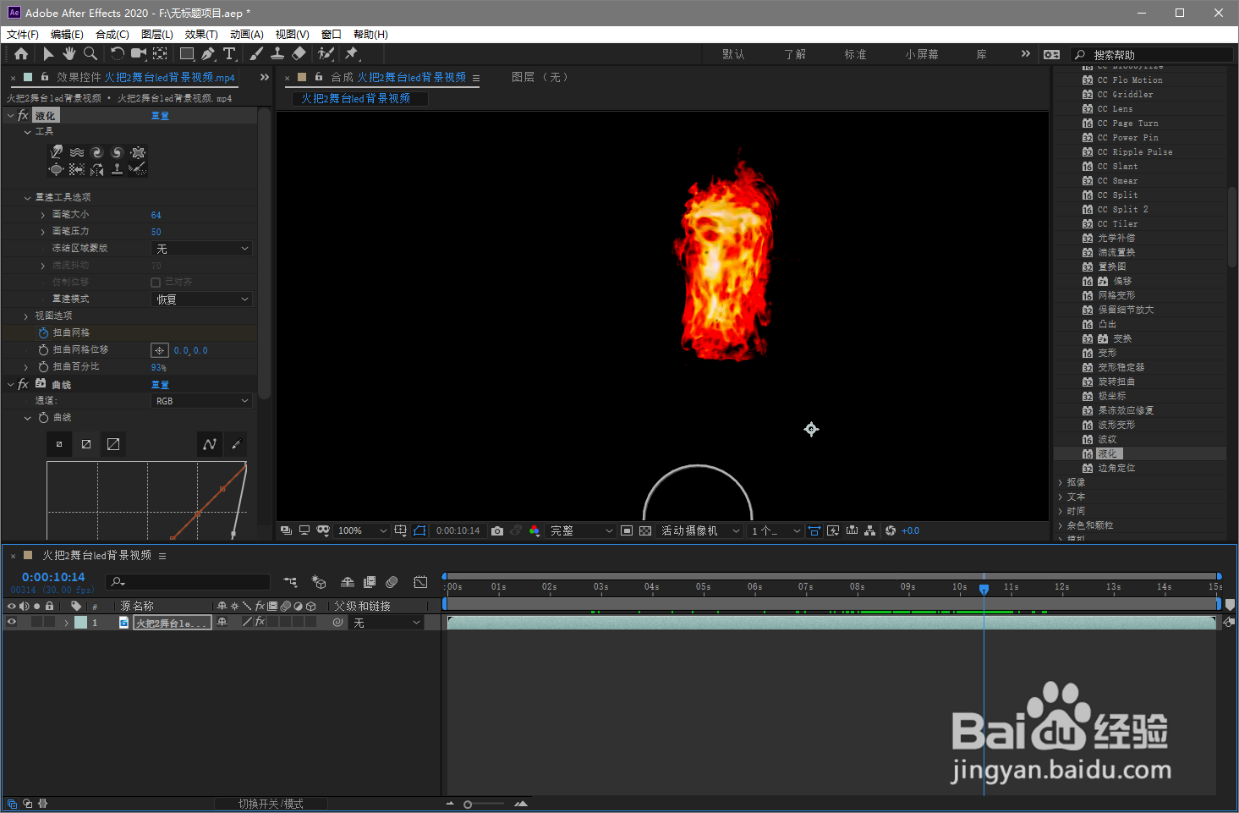Image resolution: width=1239 pixels, height=813 pixels.
Task: Select the Clone Stamp tool in toolbar
Action: [x=277, y=53]
